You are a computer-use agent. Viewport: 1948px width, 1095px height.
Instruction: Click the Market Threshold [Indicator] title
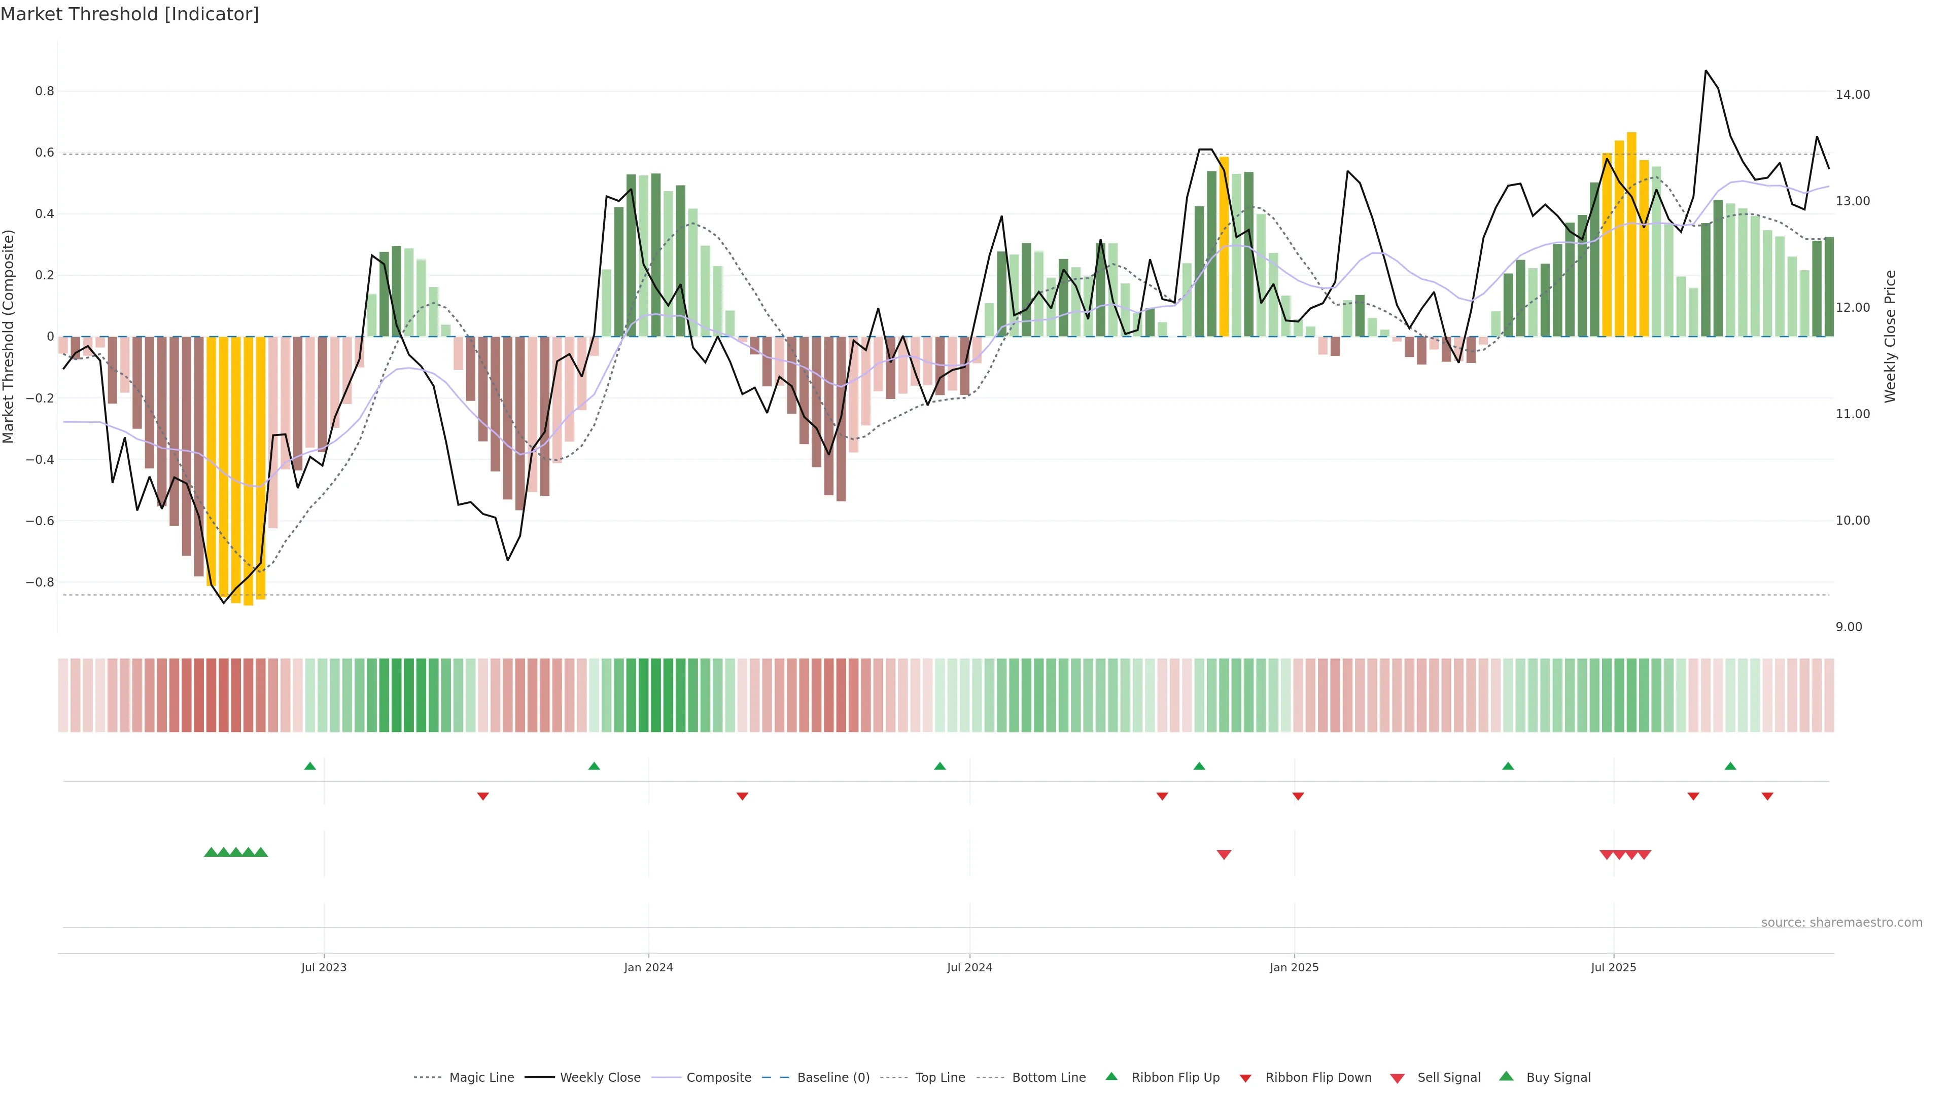pyautogui.click(x=129, y=14)
